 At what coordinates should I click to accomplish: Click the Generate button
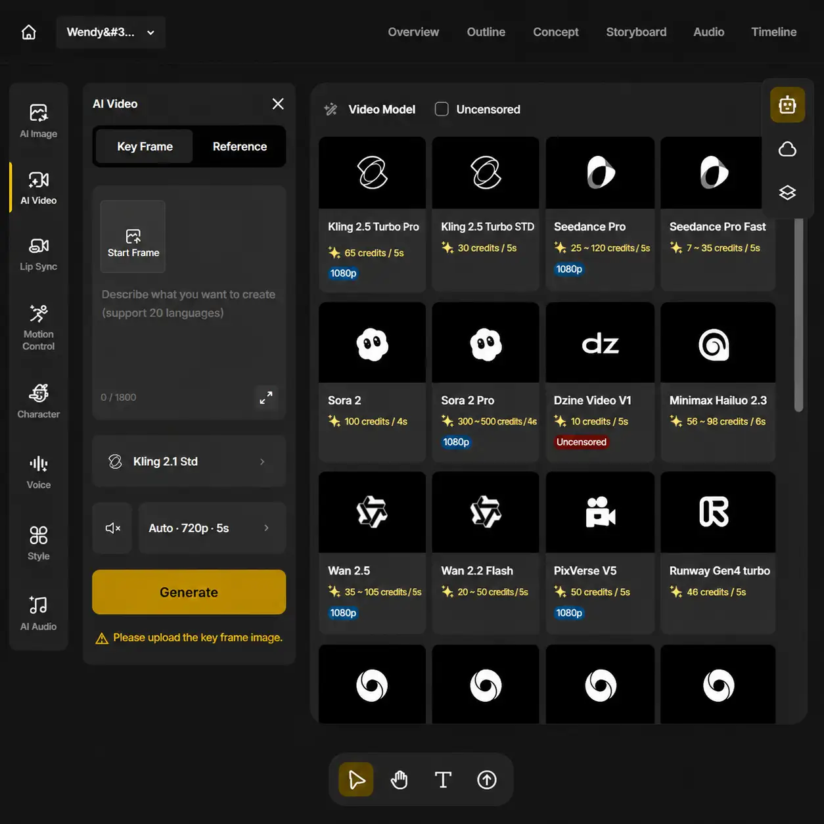189,592
